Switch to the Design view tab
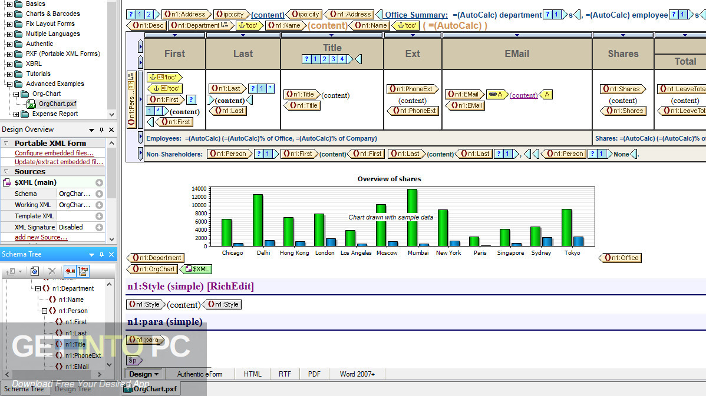This screenshot has width=706, height=396. tap(144, 374)
